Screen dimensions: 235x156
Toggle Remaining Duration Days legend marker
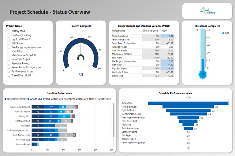tap(65, 99)
